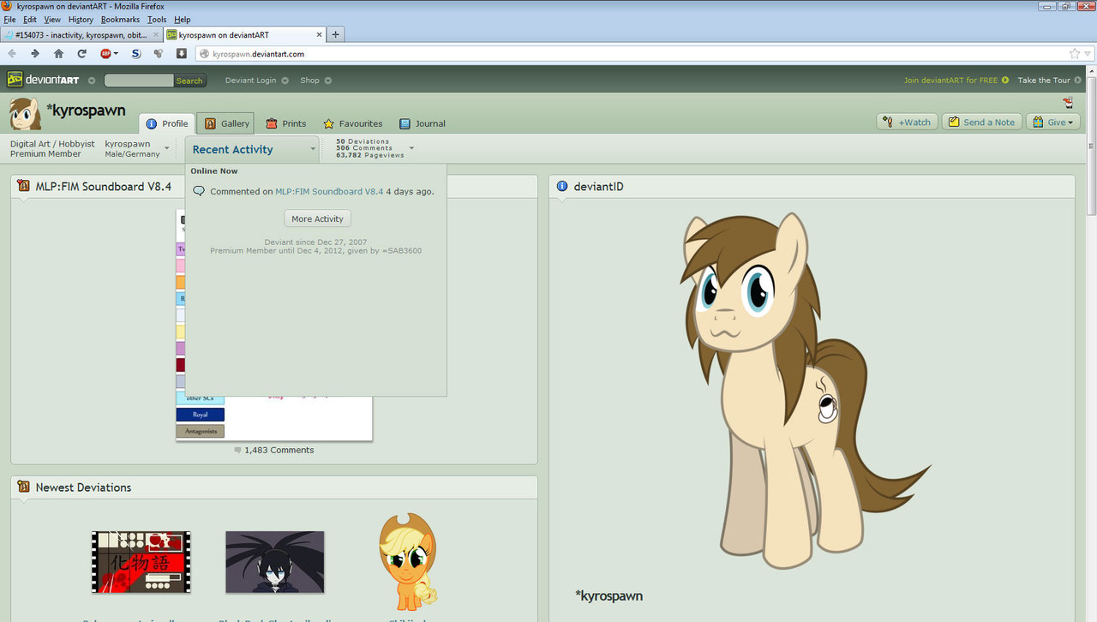The height and width of the screenshot is (622, 1097).
Task: Click into the deviantART search field
Action: point(139,81)
